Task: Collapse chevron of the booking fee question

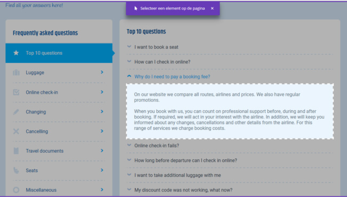Action: [x=129, y=76]
